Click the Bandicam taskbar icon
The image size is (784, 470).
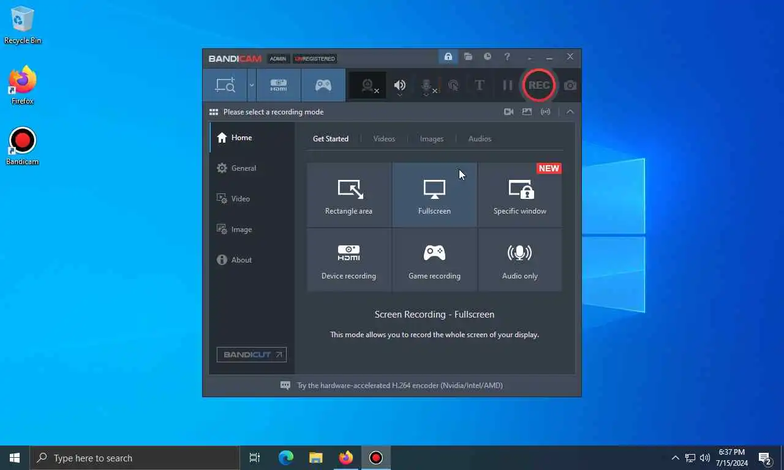coord(376,458)
